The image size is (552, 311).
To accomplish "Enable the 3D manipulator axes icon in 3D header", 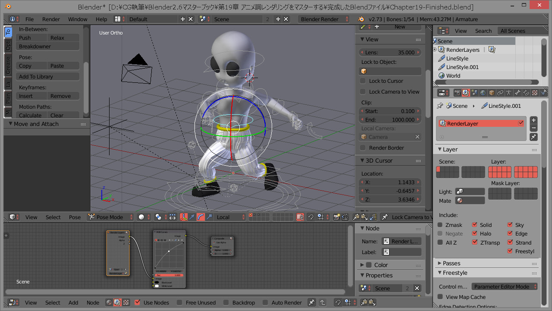I will pyautogui.click(x=184, y=217).
